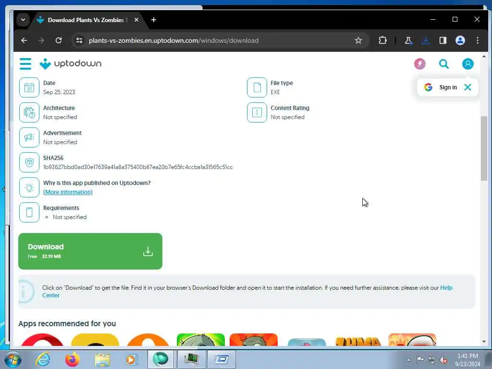Viewport: 492px width, 369px height.
Task: Click the muted volume tray icon
Action: click(443, 360)
